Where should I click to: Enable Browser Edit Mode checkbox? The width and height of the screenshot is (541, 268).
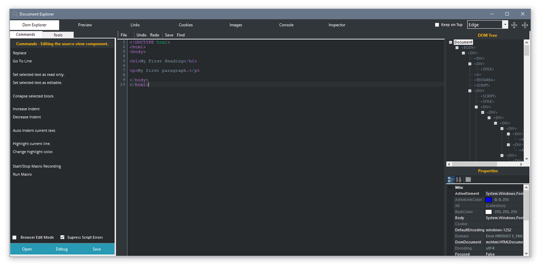[15, 237]
